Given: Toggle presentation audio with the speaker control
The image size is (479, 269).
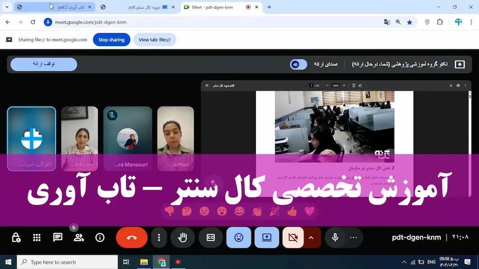Looking at the screenshot, I should pyautogui.click(x=298, y=64).
